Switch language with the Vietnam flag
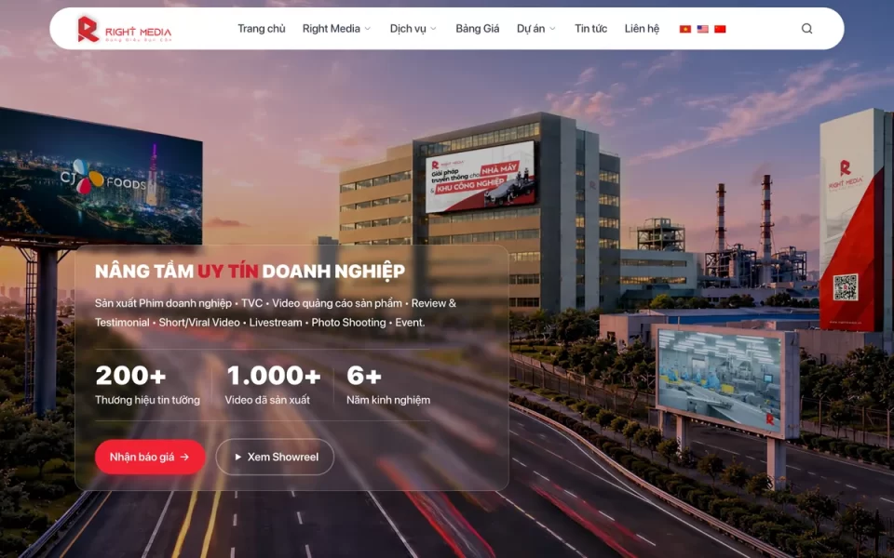894x558 pixels. click(x=685, y=29)
